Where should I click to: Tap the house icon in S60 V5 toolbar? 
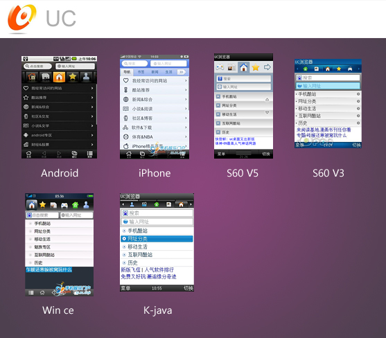(x=243, y=67)
